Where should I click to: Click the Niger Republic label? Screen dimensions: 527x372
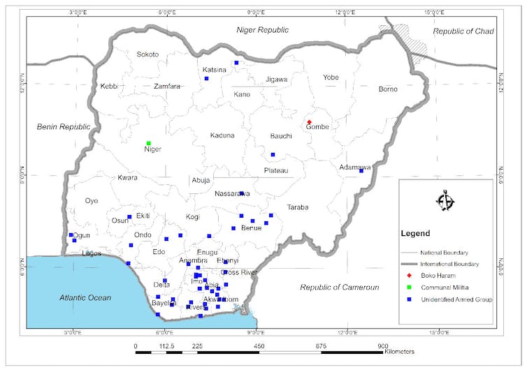pyautogui.click(x=262, y=30)
